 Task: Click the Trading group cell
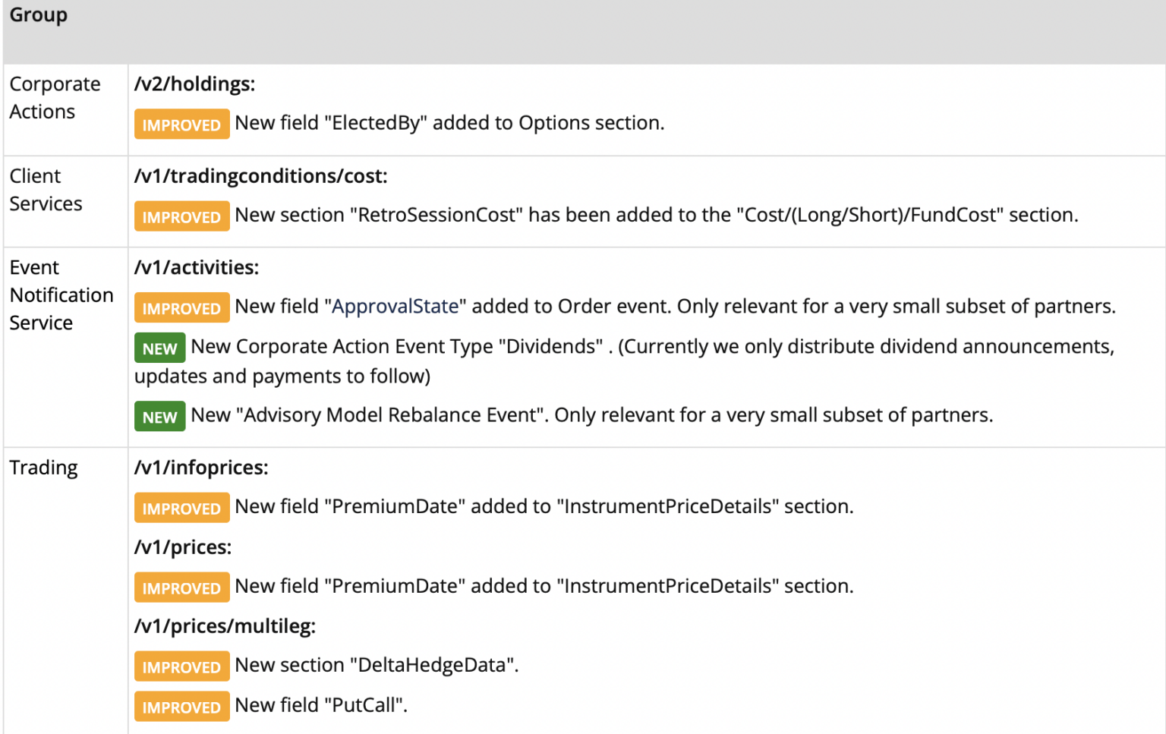click(43, 468)
